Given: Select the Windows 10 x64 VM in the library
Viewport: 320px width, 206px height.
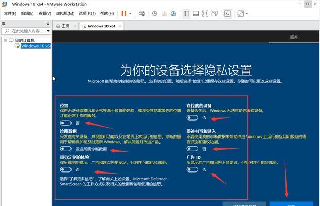Looking at the screenshot, I should [35, 46].
